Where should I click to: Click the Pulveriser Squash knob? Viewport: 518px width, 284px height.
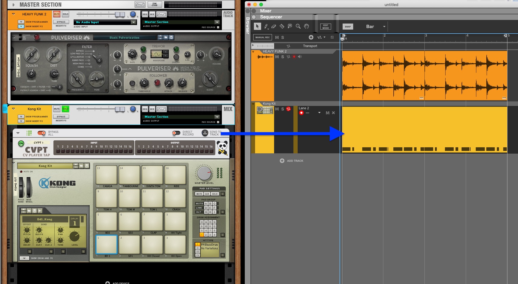click(x=31, y=55)
